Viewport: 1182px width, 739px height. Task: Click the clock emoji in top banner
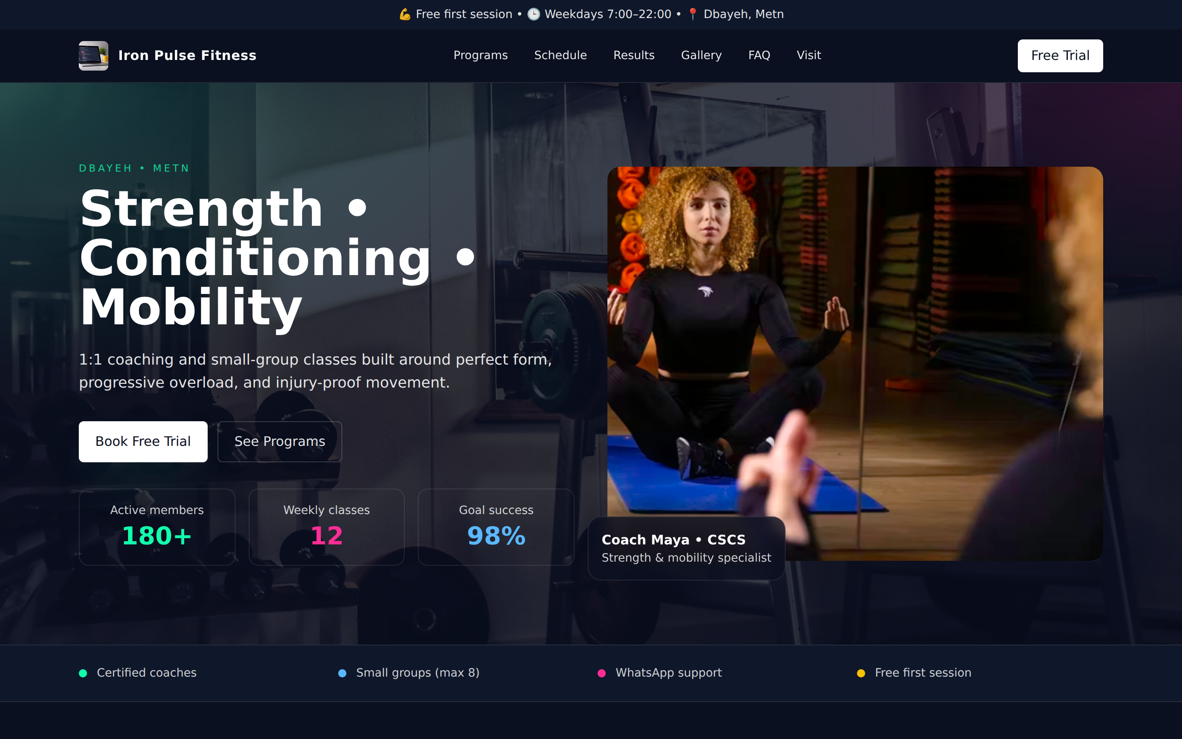pyautogui.click(x=534, y=15)
